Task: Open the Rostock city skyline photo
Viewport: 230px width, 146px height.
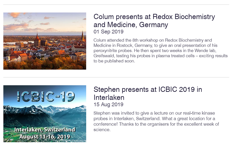Action: 45,41
